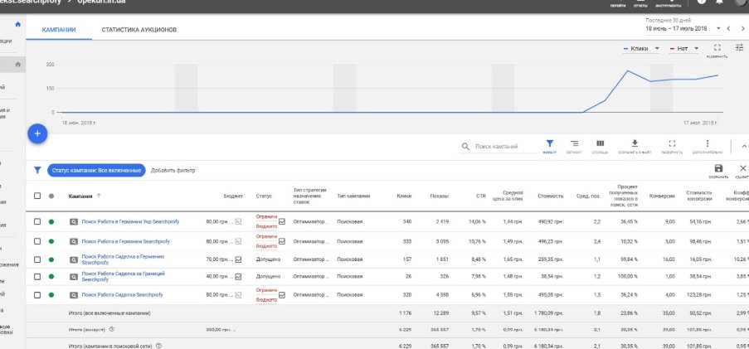Image resolution: width=749 pixels, height=349 pixels.
Task: Click Статус кампании: Все включенные chip
Action: [x=96, y=171]
